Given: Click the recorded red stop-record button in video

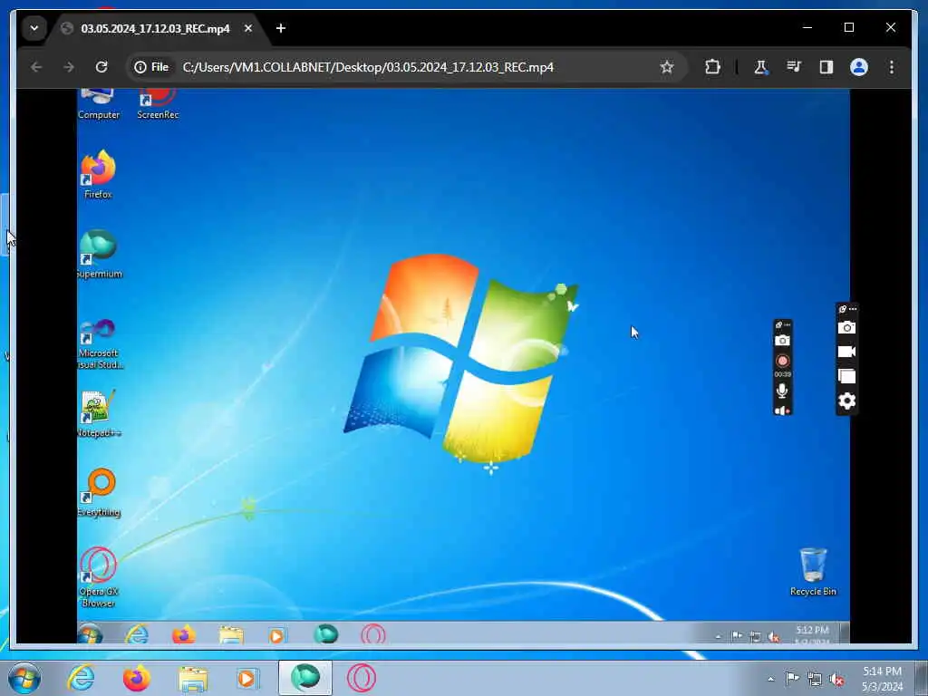Looking at the screenshot, I should pyautogui.click(x=782, y=361).
